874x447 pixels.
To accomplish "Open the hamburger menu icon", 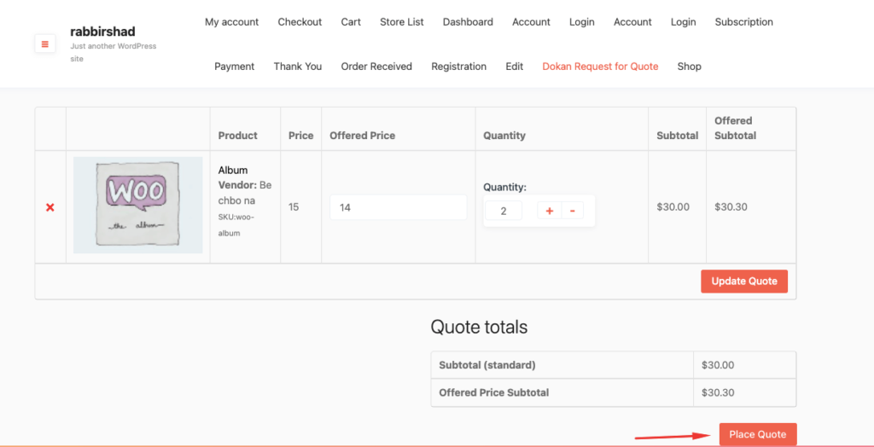I will tap(44, 44).
